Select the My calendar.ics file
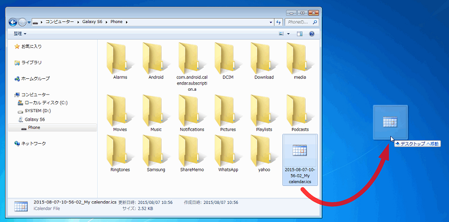The height and width of the screenshot is (222, 449). pos(300,159)
